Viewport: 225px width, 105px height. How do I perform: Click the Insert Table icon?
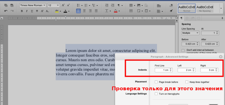coord(131,5)
